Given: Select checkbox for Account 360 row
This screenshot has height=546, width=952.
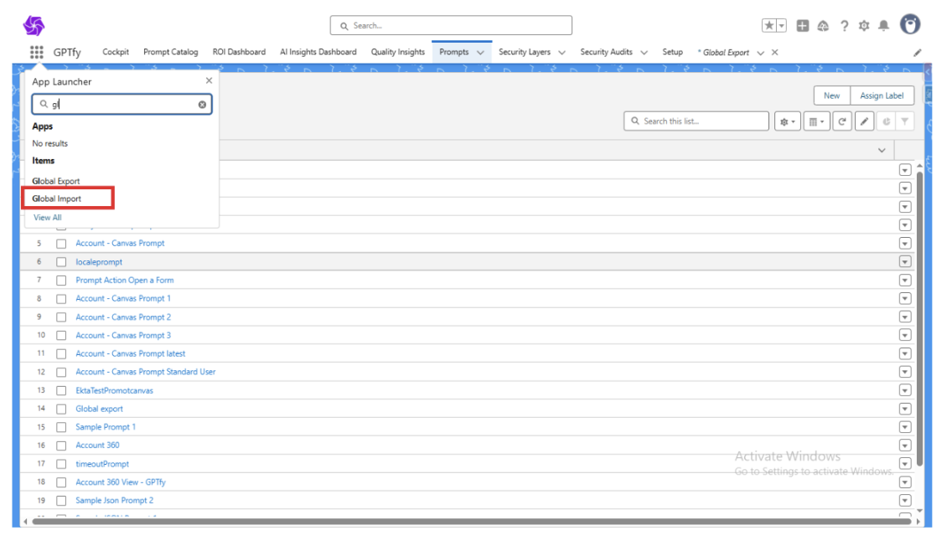Looking at the screenshot, I should point(61,446).
